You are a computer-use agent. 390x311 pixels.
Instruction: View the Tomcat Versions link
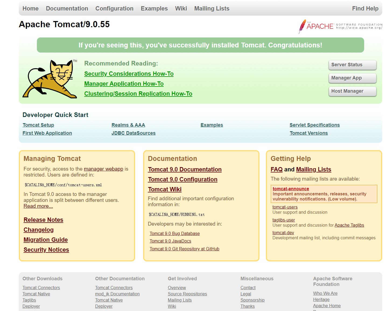308,133
